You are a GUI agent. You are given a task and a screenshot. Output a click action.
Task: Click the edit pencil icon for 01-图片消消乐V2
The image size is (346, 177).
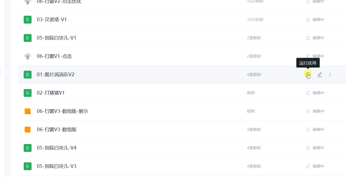(319, 75)
